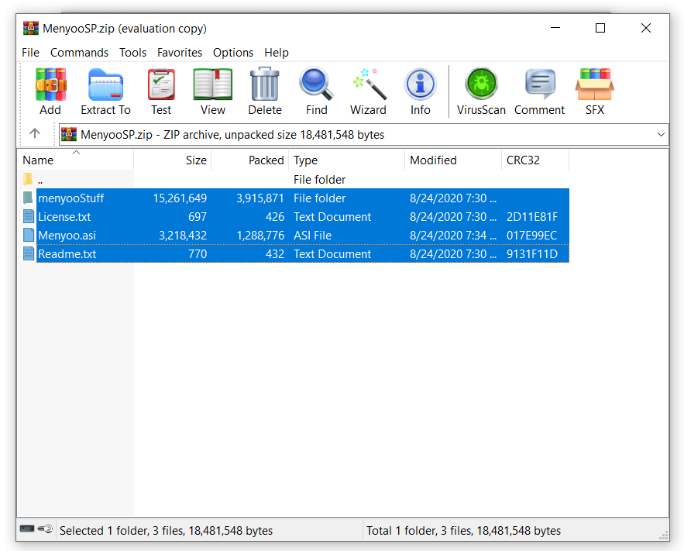Open the Find magnifier tool

[x=316, y=91]
